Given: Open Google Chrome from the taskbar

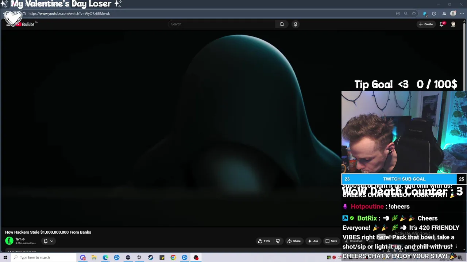Looking at the screenshot, I should [x=173, y=257].
